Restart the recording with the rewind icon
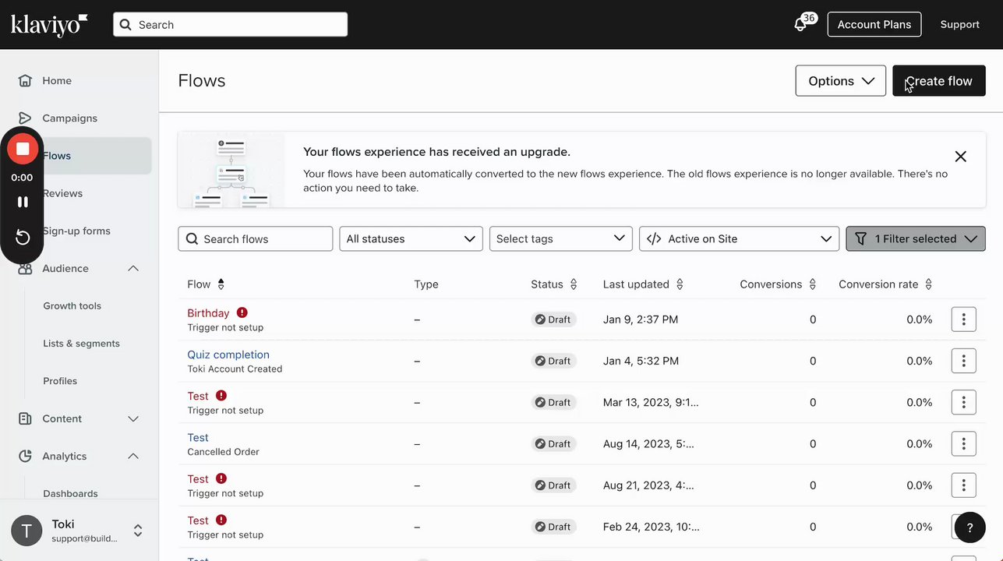The image size is (1003, 561). (23, 238)
